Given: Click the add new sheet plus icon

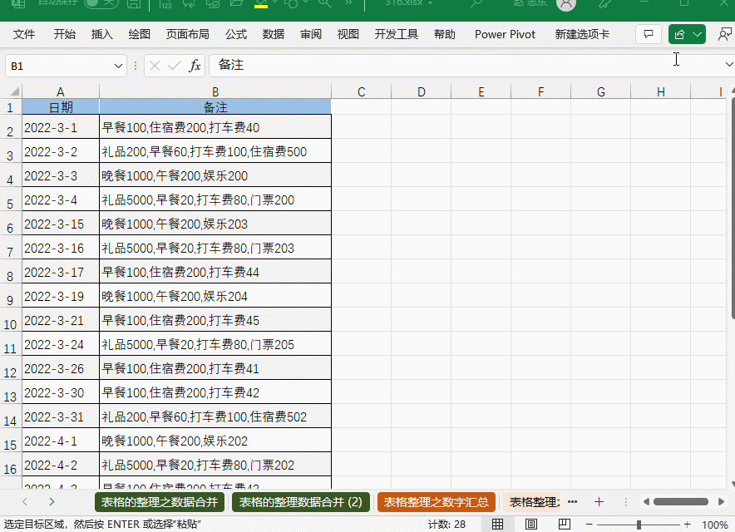Looking at the screenshot, I should point(599,502).
